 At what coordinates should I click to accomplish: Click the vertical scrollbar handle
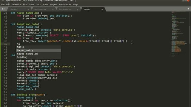(x=190, y=34)
